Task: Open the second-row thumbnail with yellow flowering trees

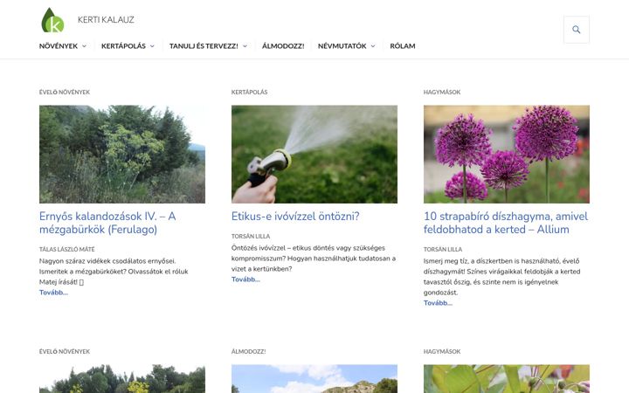Action: (122, 379)
